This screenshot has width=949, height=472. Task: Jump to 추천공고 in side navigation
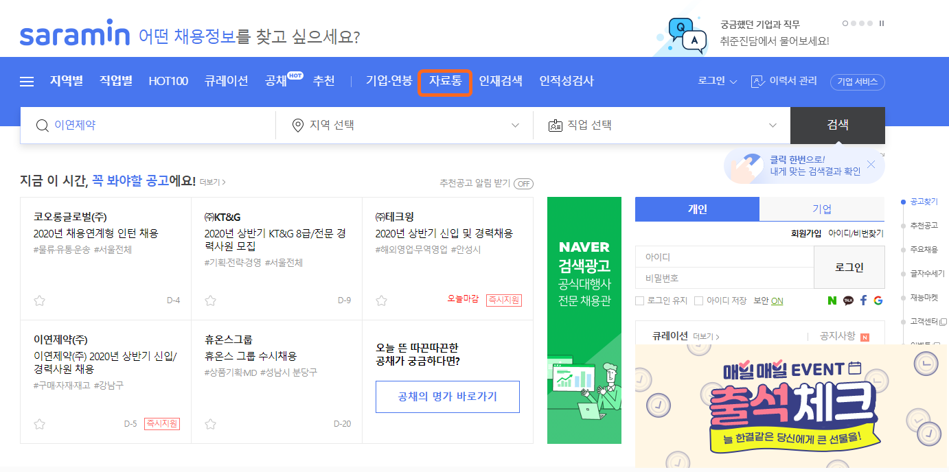click(924, 226)
